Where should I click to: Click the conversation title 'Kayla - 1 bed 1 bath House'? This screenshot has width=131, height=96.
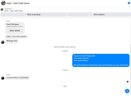18,3
